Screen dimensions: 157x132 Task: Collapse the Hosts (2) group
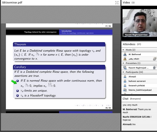click(123, 50)
